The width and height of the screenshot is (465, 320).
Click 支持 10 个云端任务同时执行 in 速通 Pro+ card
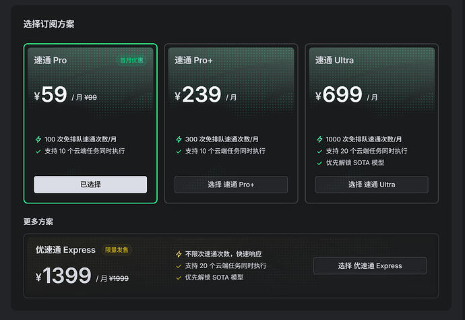[225, 152]
